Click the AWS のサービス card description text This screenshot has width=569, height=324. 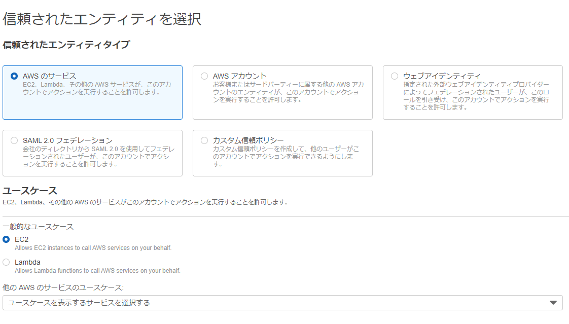click(x=97, y=88)
